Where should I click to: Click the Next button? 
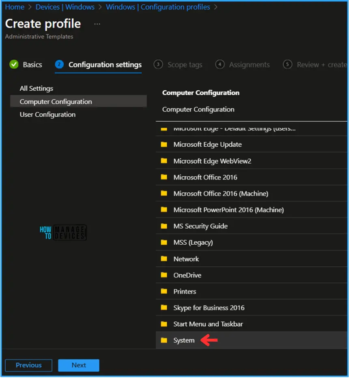coord(79,365)
